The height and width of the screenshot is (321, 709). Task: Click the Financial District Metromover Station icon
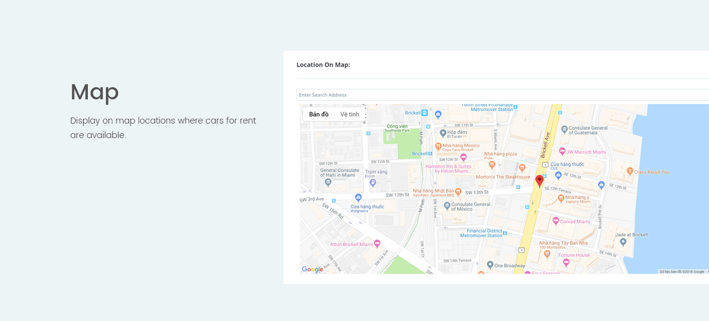click(505, 233)
